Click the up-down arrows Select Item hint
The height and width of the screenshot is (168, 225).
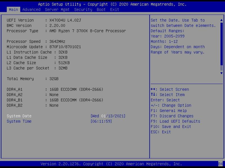tap(168, 95)
